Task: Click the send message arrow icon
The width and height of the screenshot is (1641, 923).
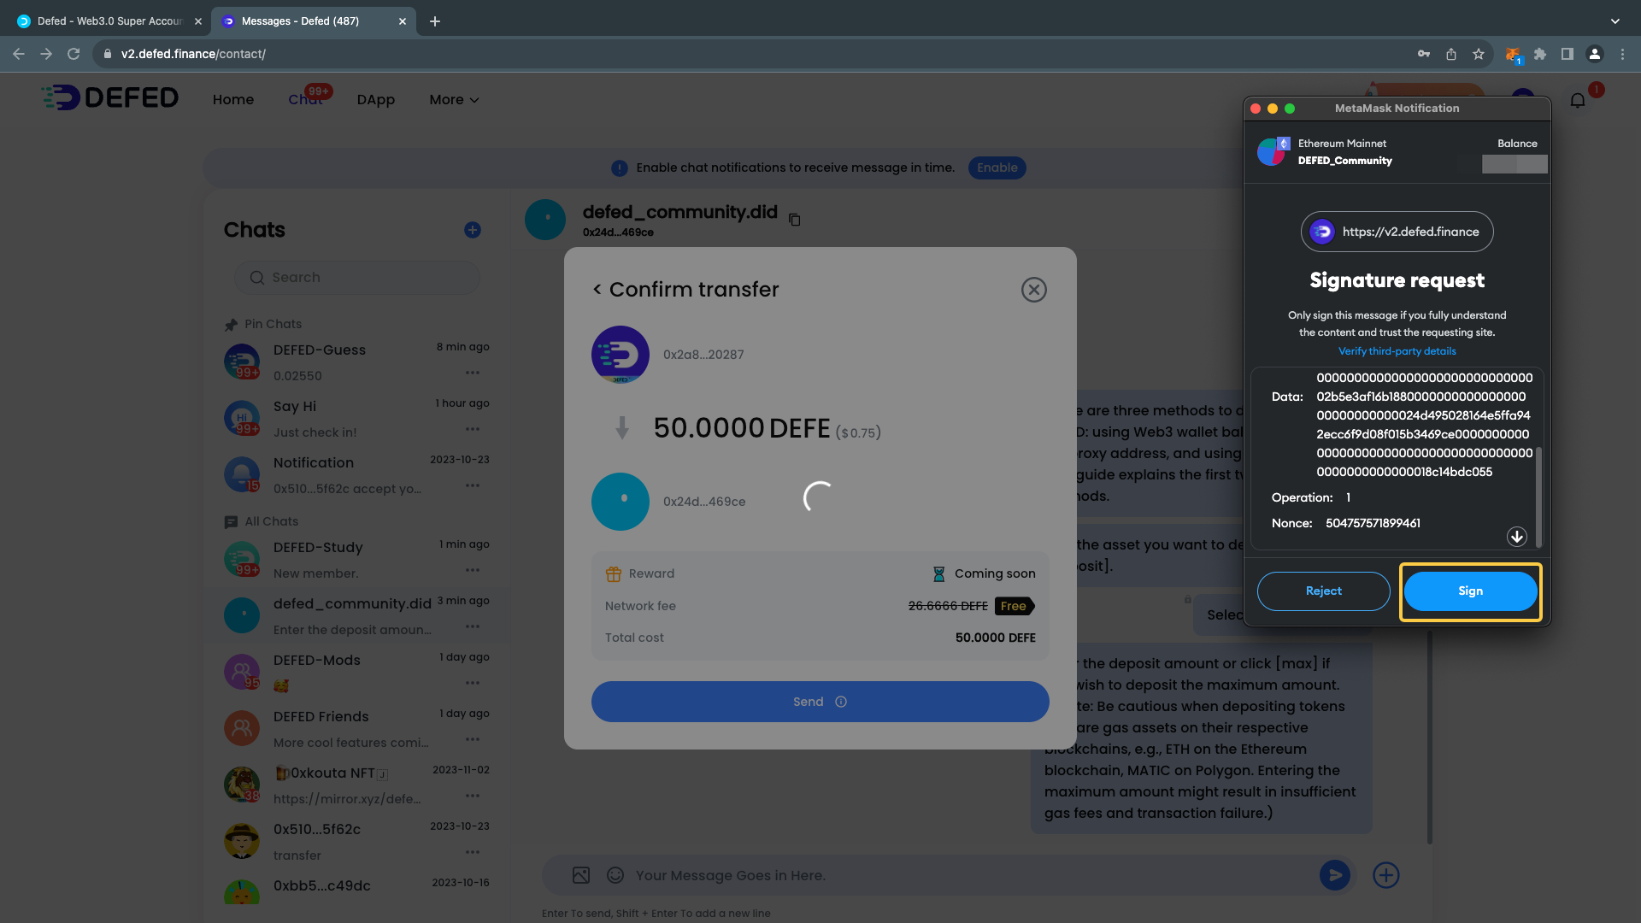Action: [1334, 875]
